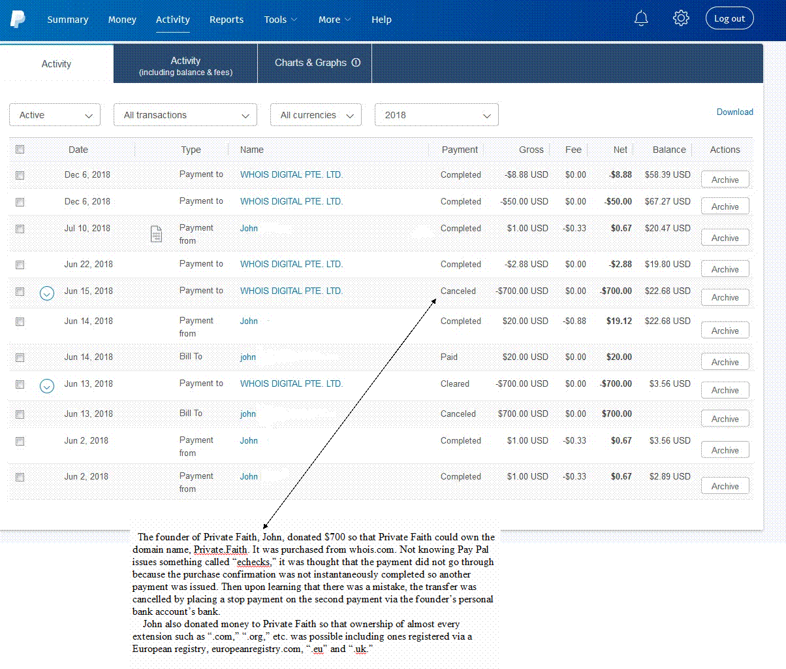Expand the More menu
786x669 pixels.
pyautogui.click(x=335, y=20)
